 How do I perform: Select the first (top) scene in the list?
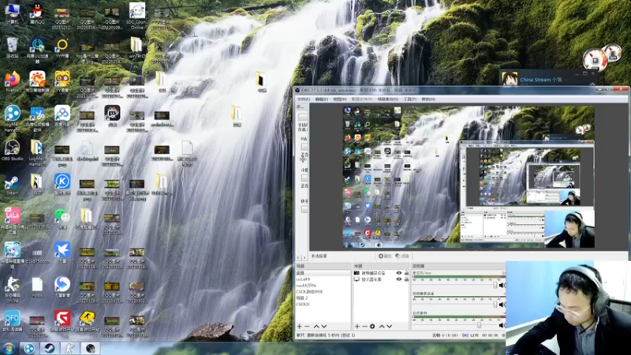click(323, 273)
